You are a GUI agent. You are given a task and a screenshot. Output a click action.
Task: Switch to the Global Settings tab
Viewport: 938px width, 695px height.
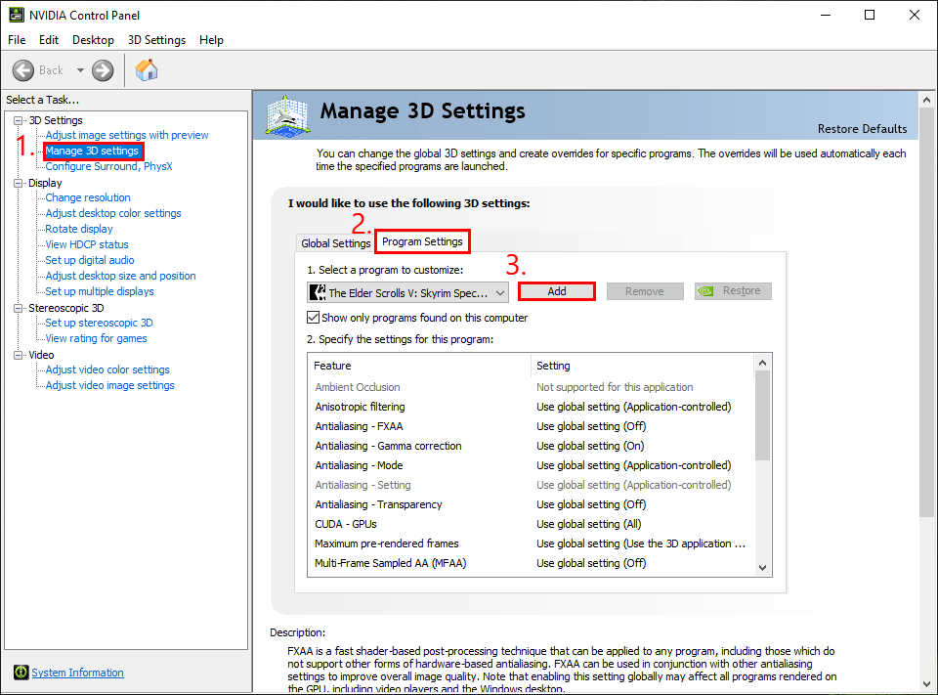click(335, 242)
